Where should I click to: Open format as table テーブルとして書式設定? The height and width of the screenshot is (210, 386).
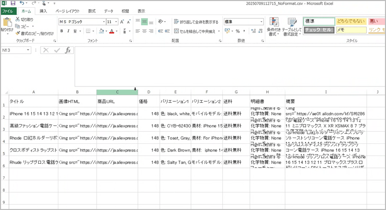[292, 27]
